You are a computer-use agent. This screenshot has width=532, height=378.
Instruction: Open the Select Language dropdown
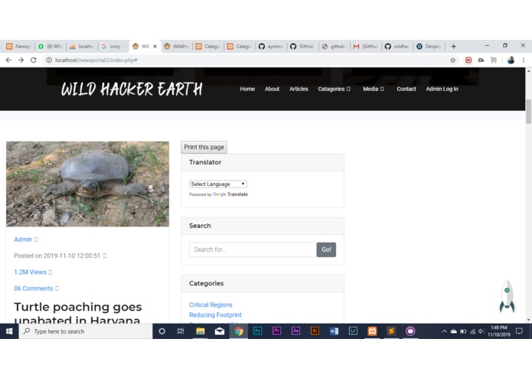point(218,184)
